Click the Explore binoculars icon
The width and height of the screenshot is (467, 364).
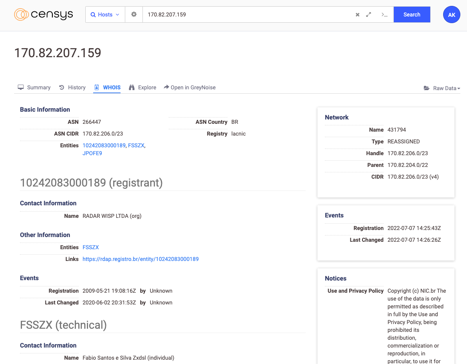(132, 87)
